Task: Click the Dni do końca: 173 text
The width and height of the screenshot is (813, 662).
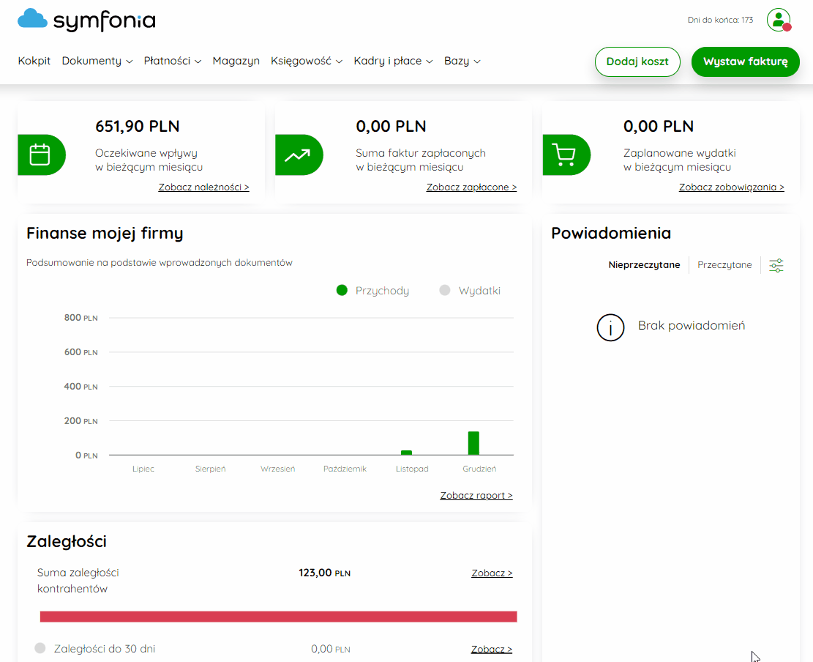Action: pyautogui.click(x=720, y=21)
